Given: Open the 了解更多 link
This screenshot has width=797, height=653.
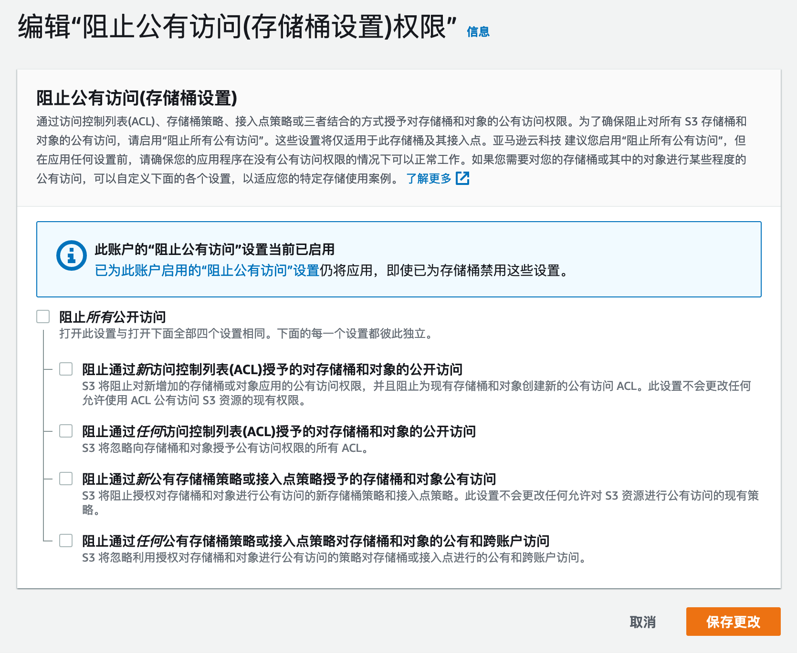Looking at the screenshot, I should (x=429, y=179).
